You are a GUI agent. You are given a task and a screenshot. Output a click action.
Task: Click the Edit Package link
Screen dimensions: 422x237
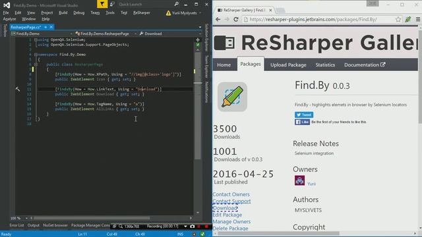pos(227,215)
